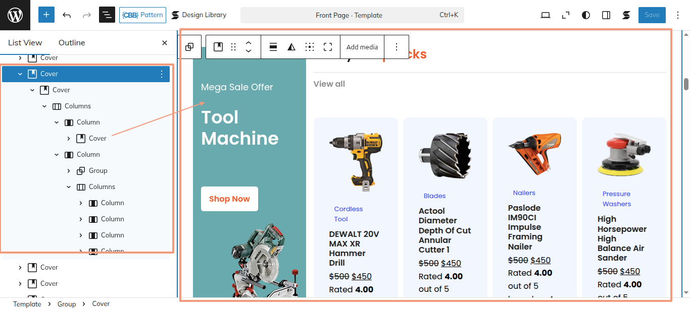Expand the Group block in list view
This screenshot has height=310, width=690.
69,171
